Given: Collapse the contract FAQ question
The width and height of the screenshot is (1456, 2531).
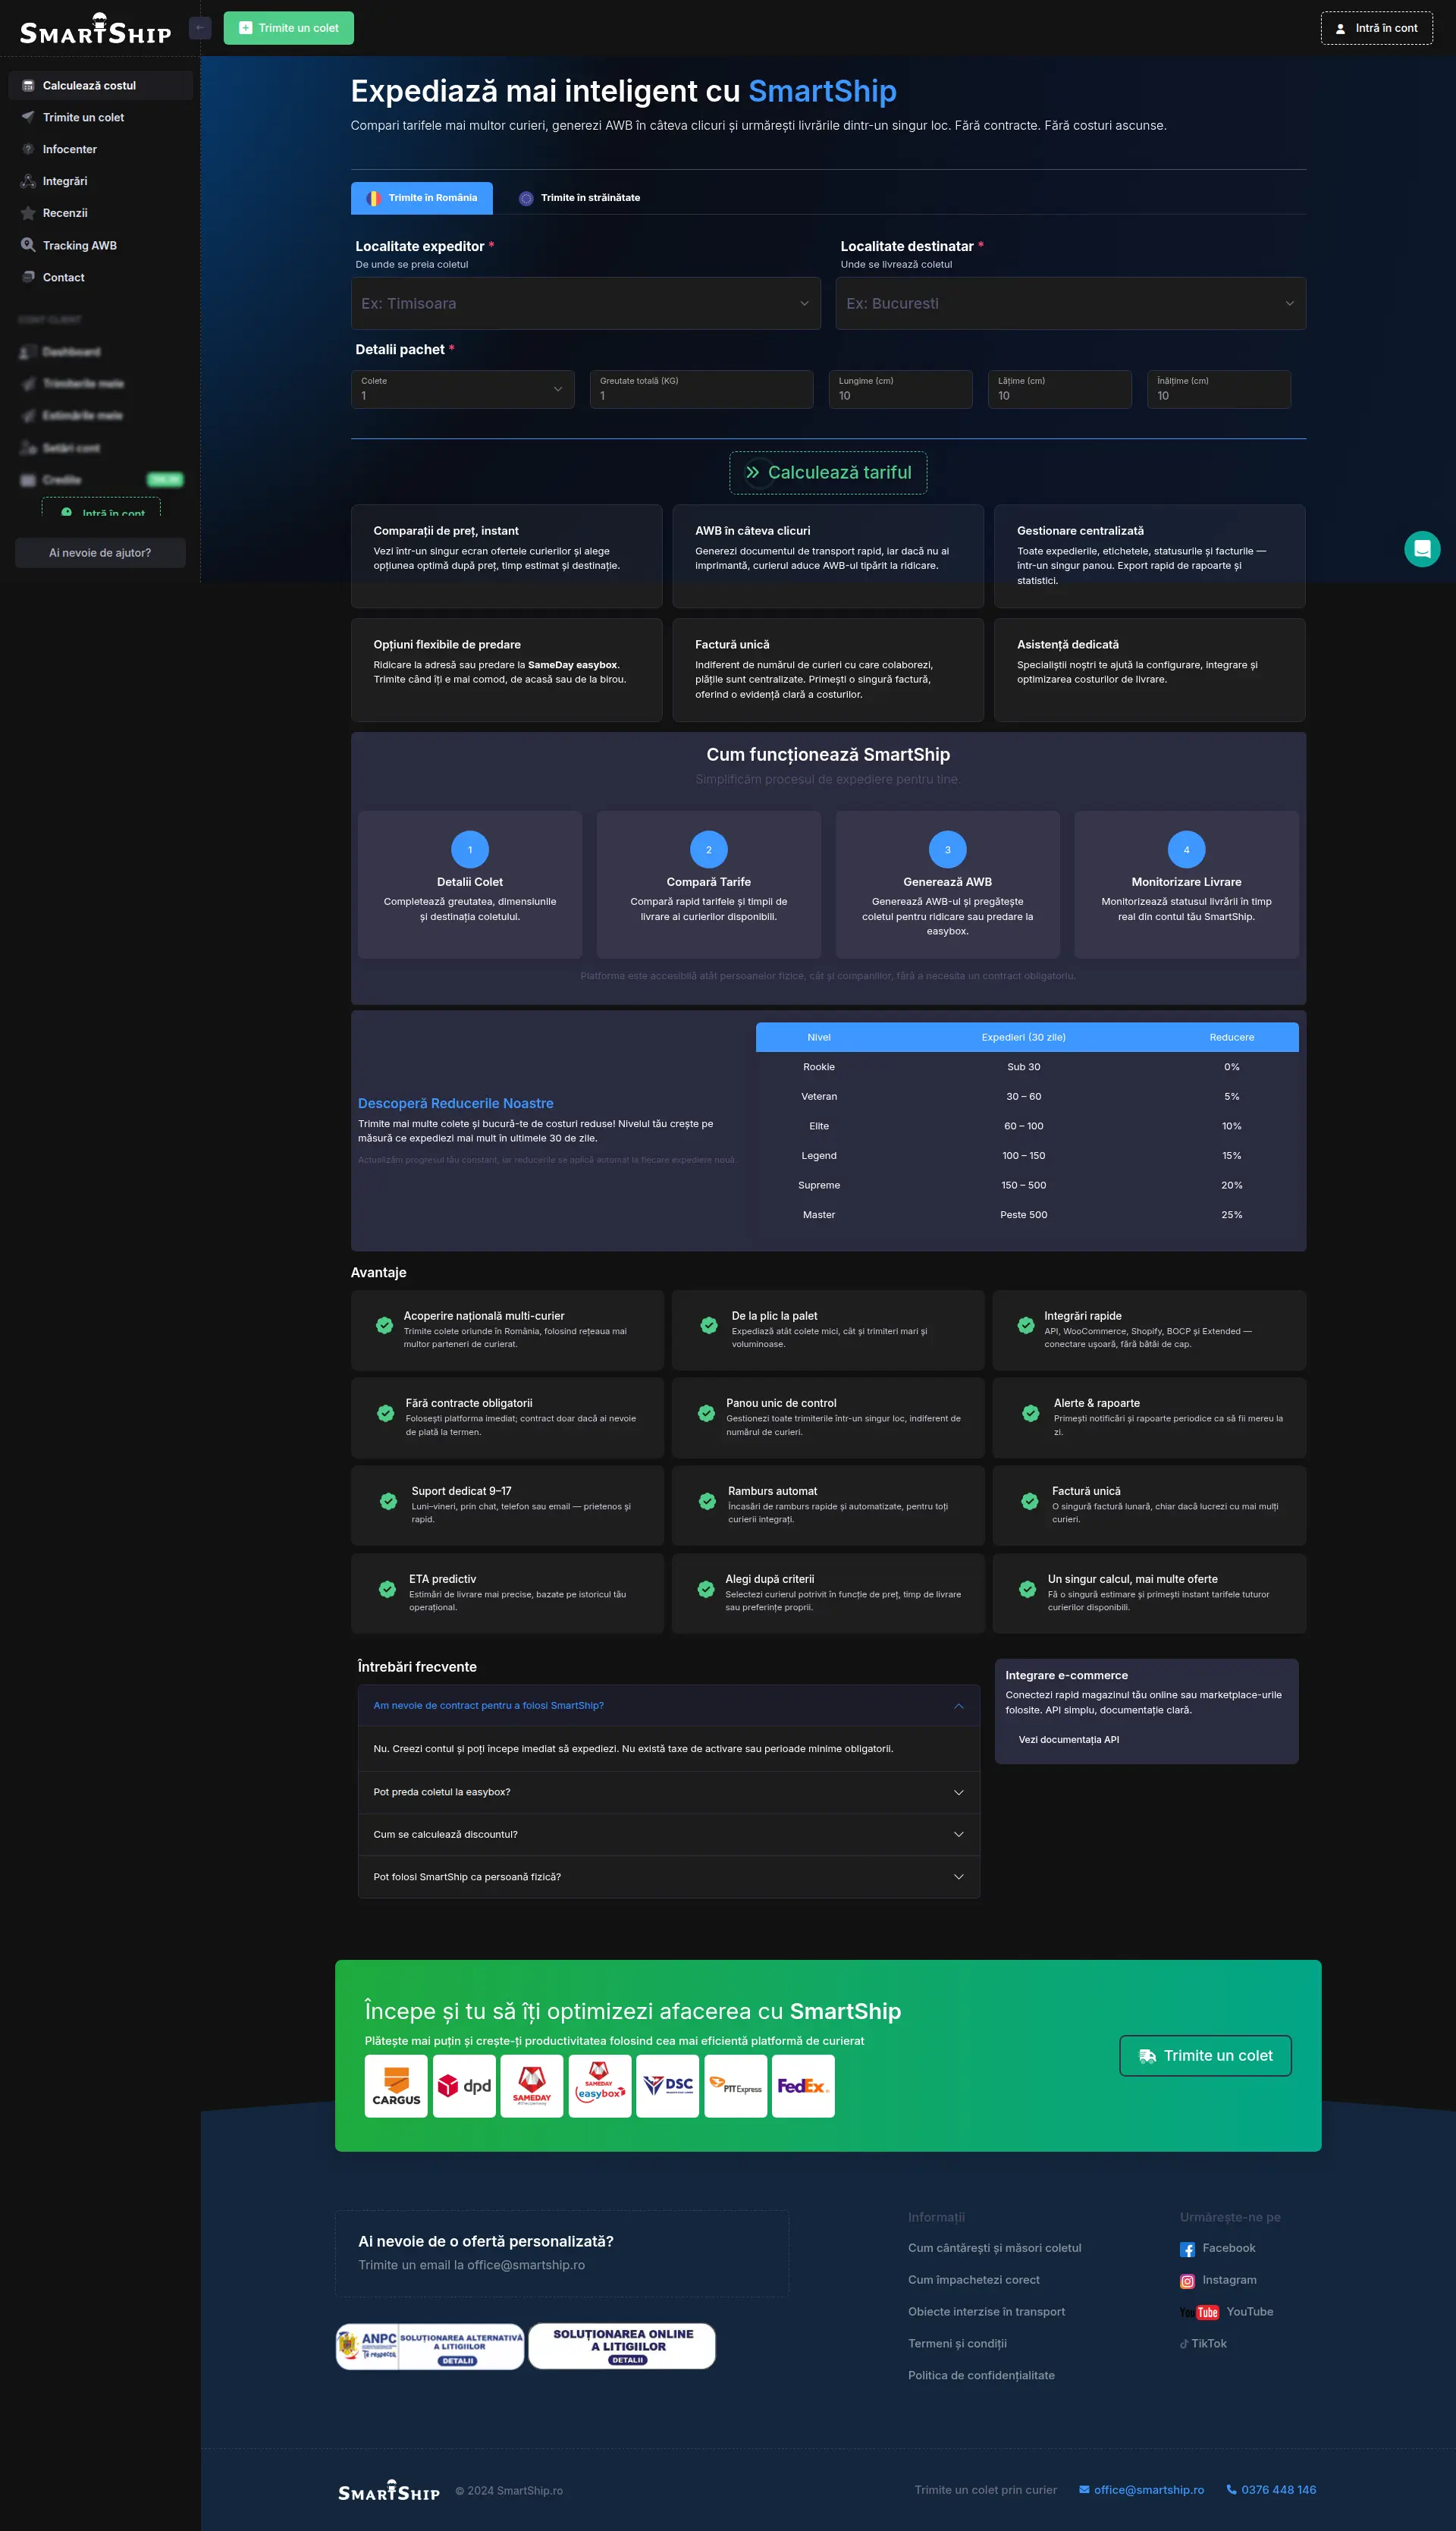Looking at the screenshot, I should point(668,1706).
